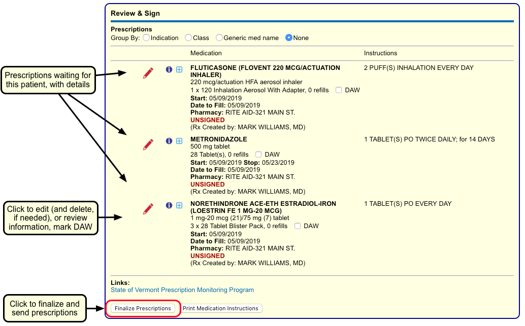Group prescriptions by Class
This screenshot has height=326, width=525.
tap(188, 38)
